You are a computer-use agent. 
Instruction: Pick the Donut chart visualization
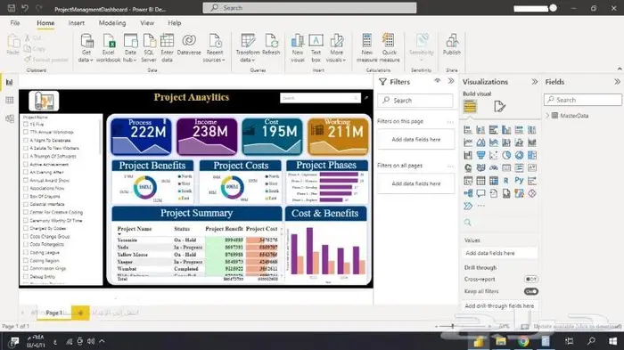tap(519, 155)
